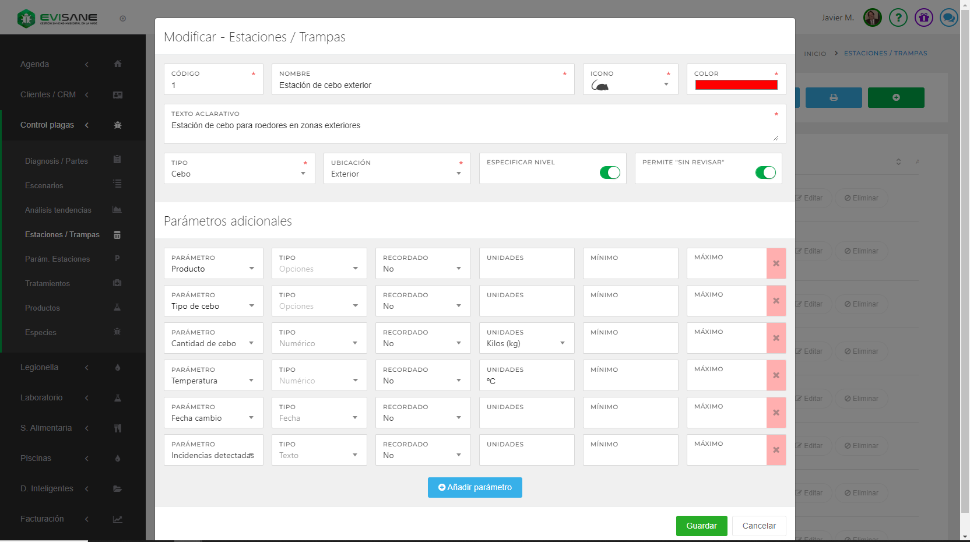This screenshot has width=970, height=542.
Task: Open the Tipo dropdown showing Cebo
Action: tap(239, 174)
